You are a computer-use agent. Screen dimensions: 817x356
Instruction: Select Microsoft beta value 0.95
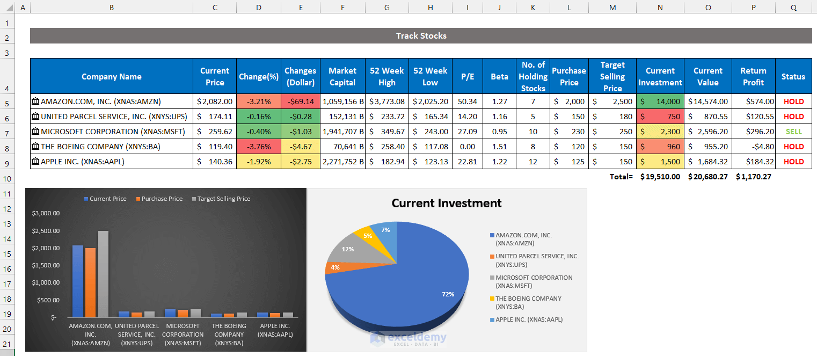[x=499, y=132]
